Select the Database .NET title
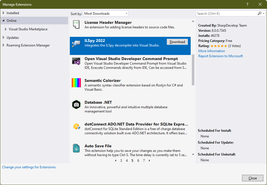The image size is (267, 185). tap(98, 102)
